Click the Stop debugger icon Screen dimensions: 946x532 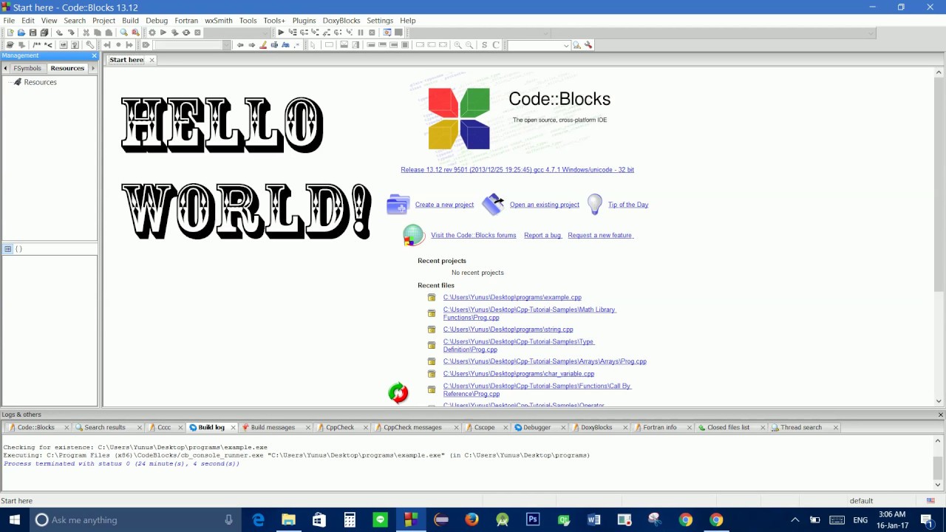[x=372, y=33]
